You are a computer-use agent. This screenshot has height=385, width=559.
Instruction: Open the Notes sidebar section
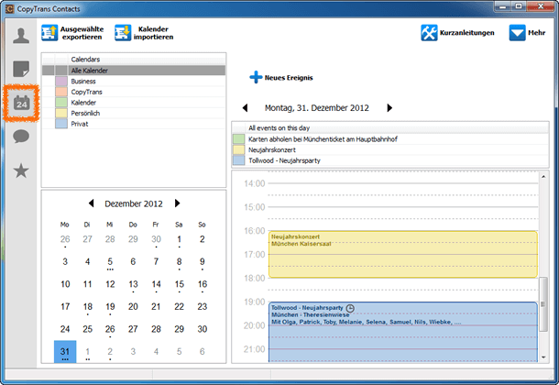(21, 69)
